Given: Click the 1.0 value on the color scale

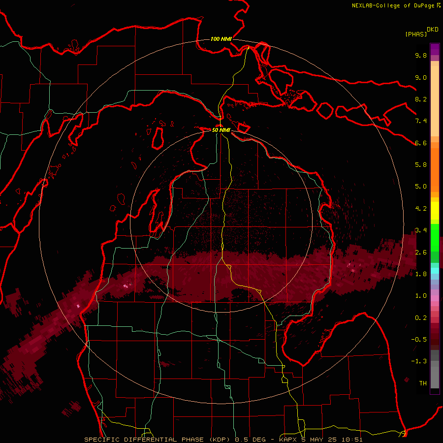Looking at the screenshot, I should 421,295.
